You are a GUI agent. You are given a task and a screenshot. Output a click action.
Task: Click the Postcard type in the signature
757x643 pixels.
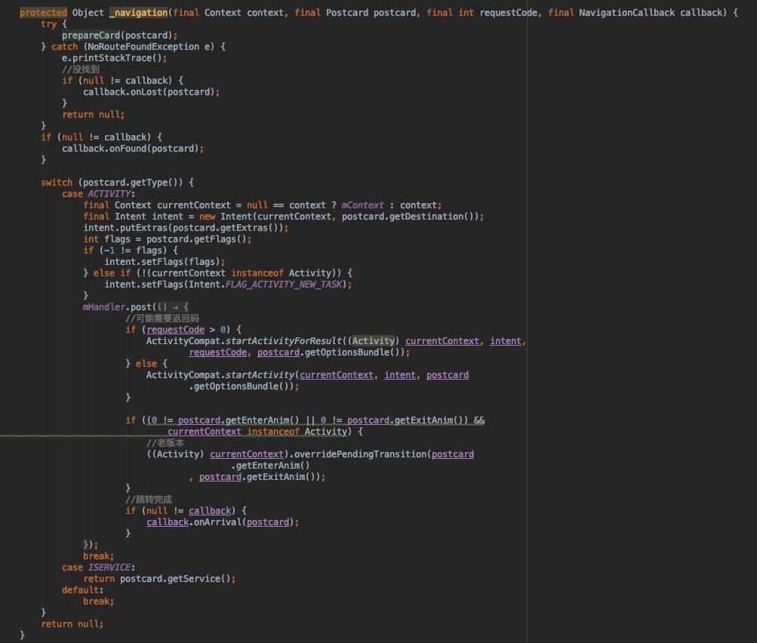346,13
